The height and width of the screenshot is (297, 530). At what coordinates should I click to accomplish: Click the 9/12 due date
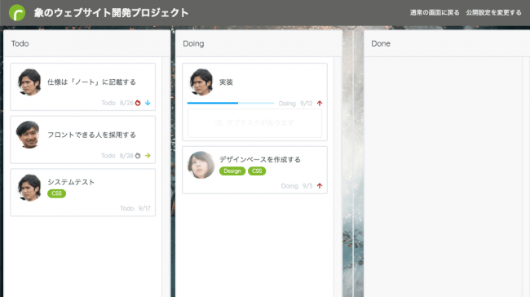[x=307, y=104]
